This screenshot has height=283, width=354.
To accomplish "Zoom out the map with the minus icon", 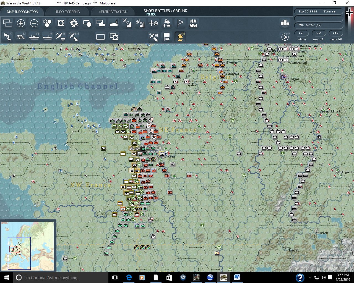I will click(x=34, y=23).
